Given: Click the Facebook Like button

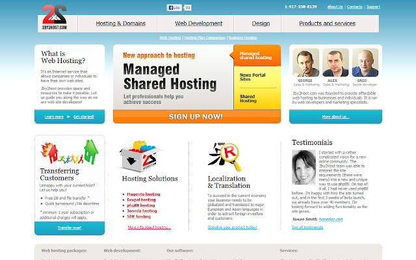Looking at the screenshot, I should (x=174, y=8).
